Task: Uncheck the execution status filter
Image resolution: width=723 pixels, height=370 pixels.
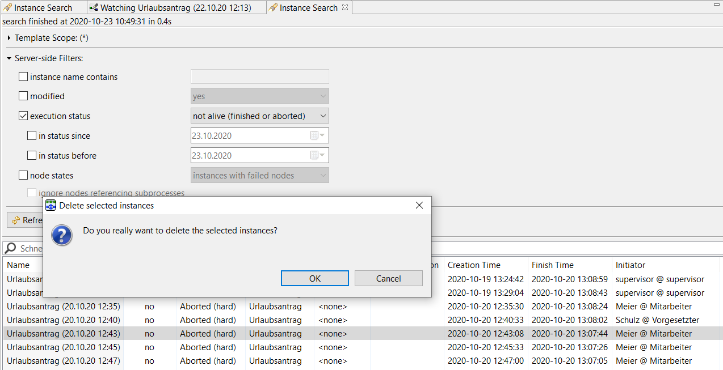Action: coord(23,116)
